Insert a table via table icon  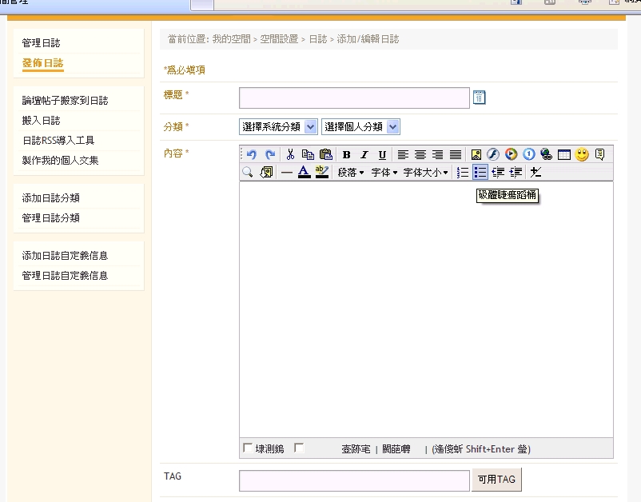[x=564, y=154]
